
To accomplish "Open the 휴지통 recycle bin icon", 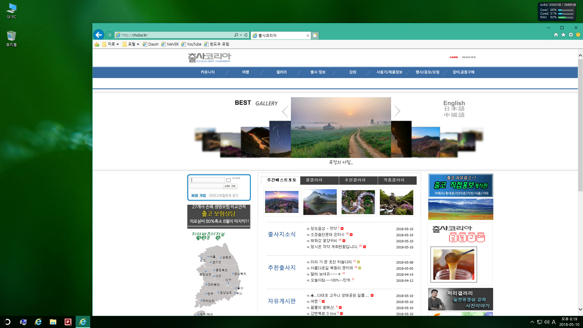I will pyautogui.click(x=12, y=39).
